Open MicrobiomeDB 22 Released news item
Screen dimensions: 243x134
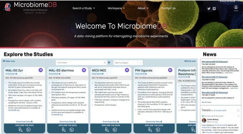215,62
